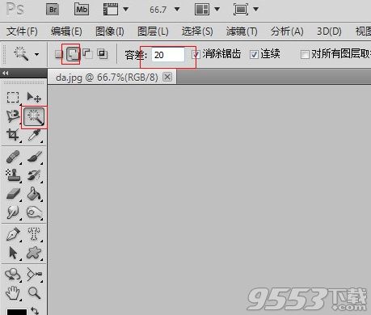Open the 图层(L) menu

tap(153, 31)
